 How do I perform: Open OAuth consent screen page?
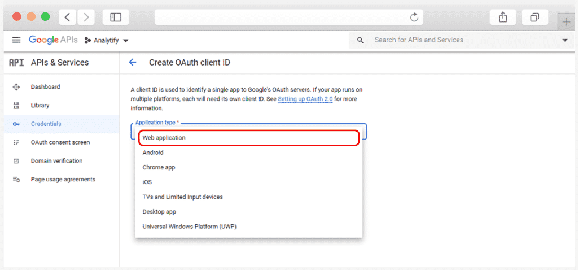61,142
